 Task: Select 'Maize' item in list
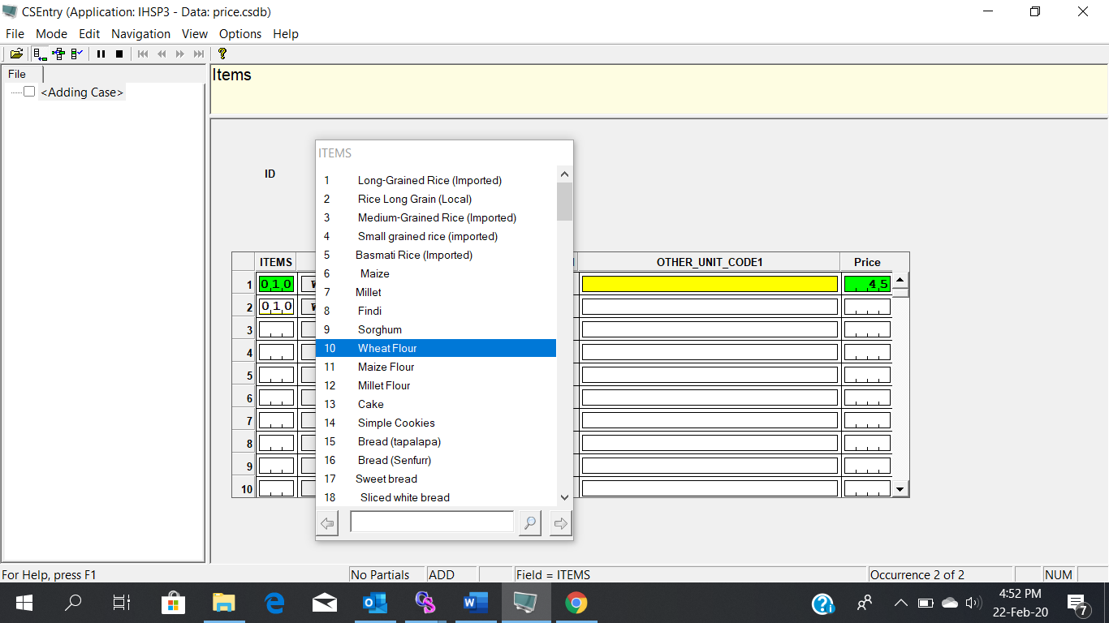436,273
